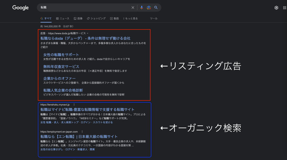Switch to the ニュース tab

pyautogui.click(x=63, y=19)
